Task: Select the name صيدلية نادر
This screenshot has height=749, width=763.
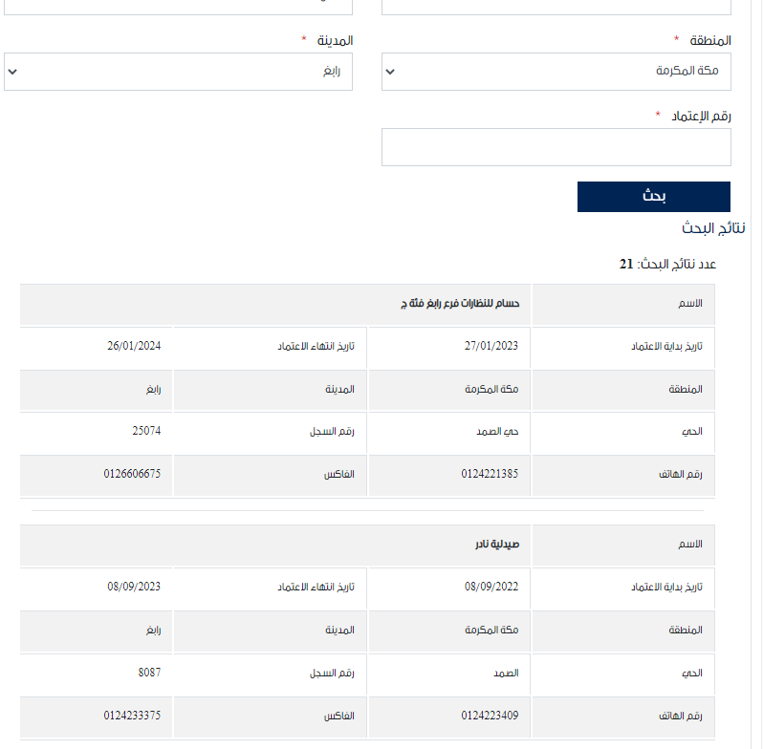Action: click(x=497, y=545)
